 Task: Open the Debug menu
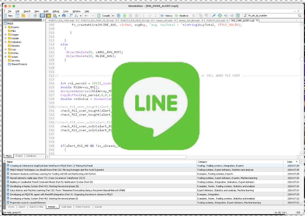tap(56, 11)
